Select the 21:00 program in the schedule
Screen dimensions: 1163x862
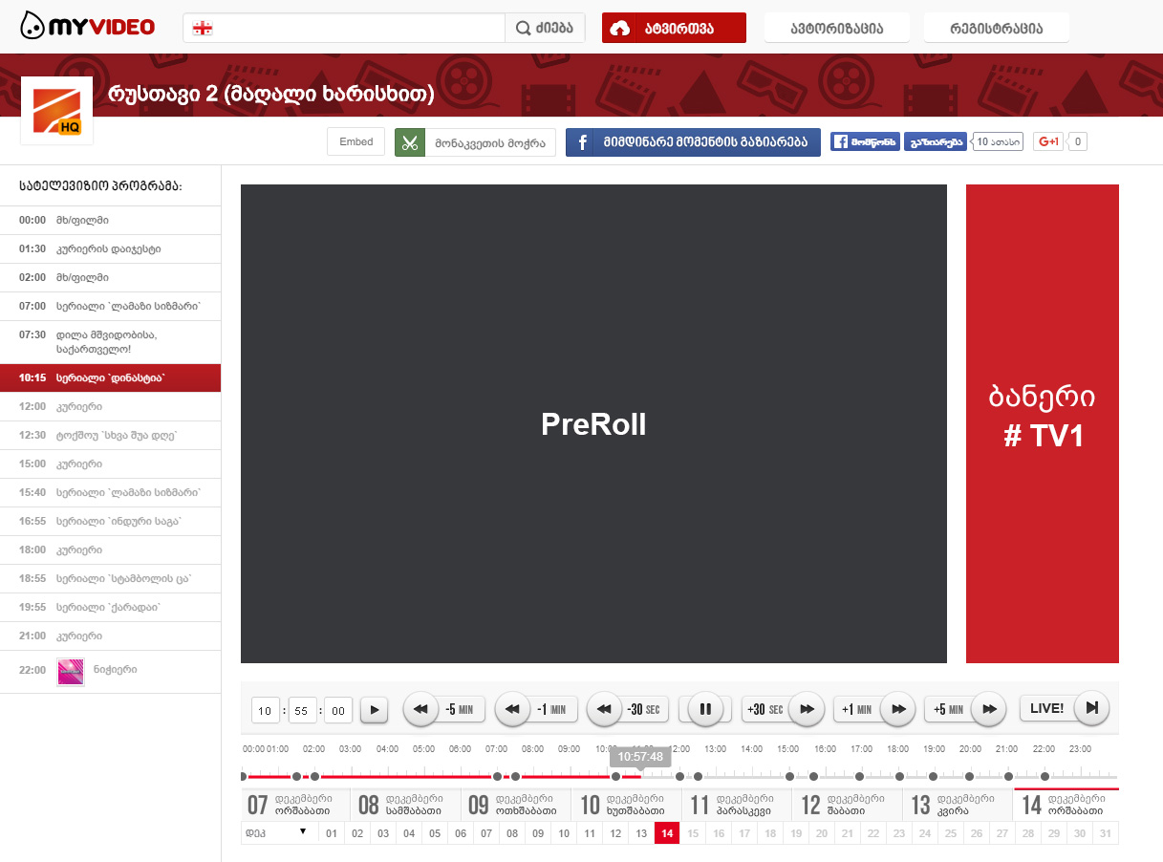110,636
